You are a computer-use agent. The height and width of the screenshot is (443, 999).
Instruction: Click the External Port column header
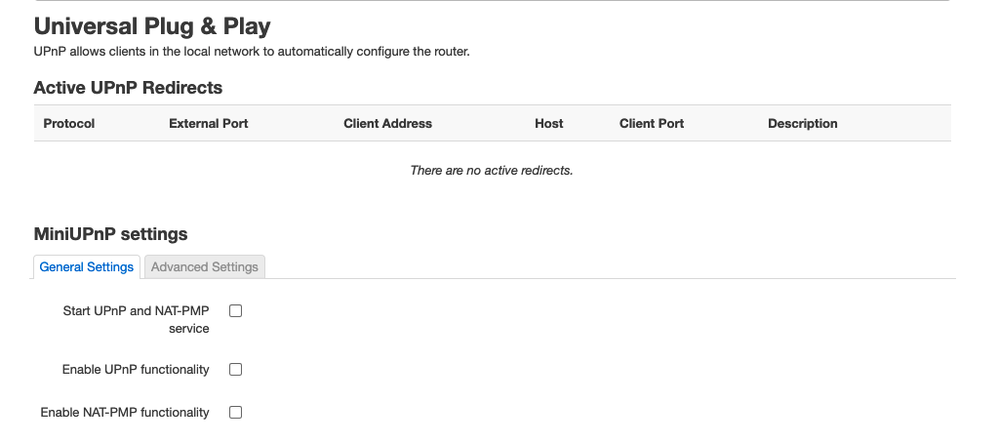[209, 124]
